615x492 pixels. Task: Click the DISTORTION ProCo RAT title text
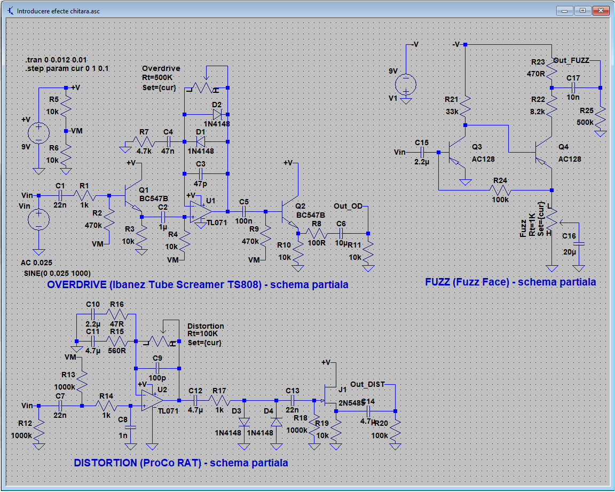click(181, 463)
